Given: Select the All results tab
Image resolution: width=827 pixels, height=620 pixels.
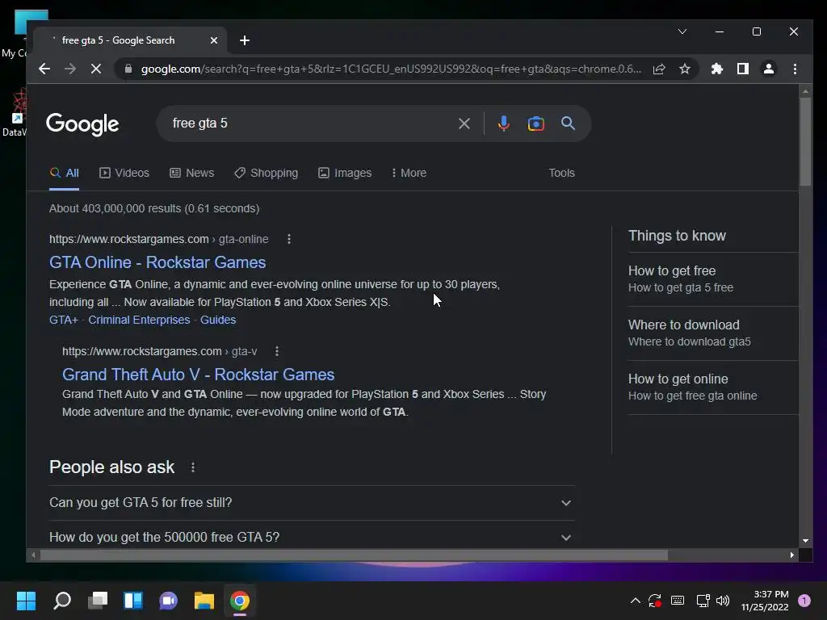Looking at the screenshot, I should [x=65, y=173].
